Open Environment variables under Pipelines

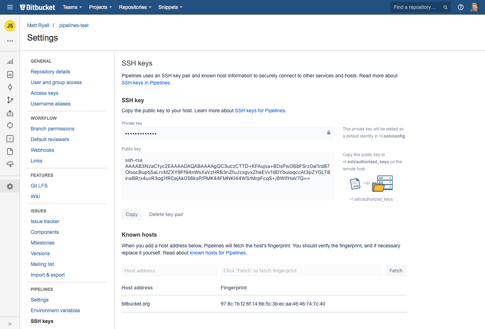tap(55, 310)
